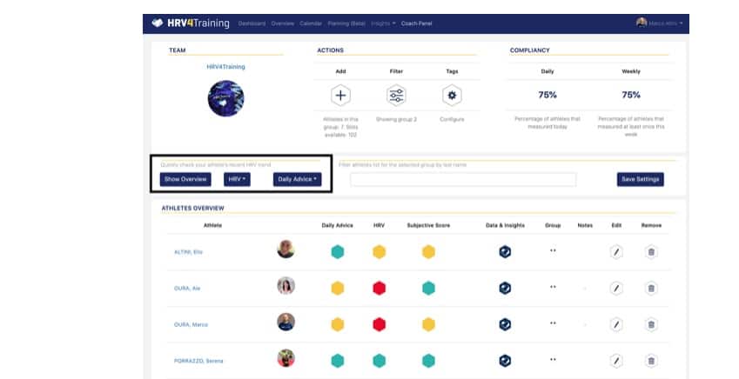Click the Add athlete plus icon
Screen dimensions: 739x379
[x=341, y=96]
